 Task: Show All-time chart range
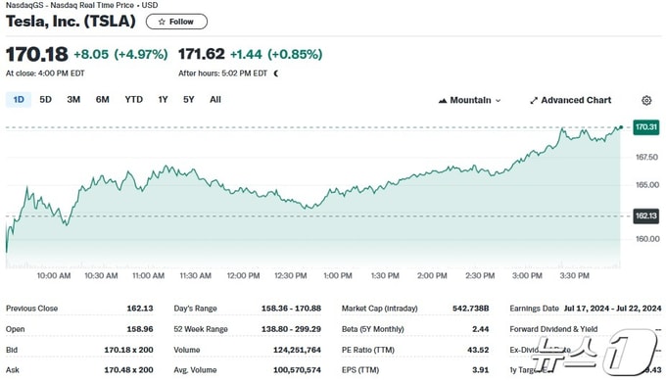tap(215, 100)
